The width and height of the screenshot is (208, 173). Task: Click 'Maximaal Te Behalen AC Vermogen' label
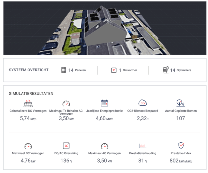(66, 112)
